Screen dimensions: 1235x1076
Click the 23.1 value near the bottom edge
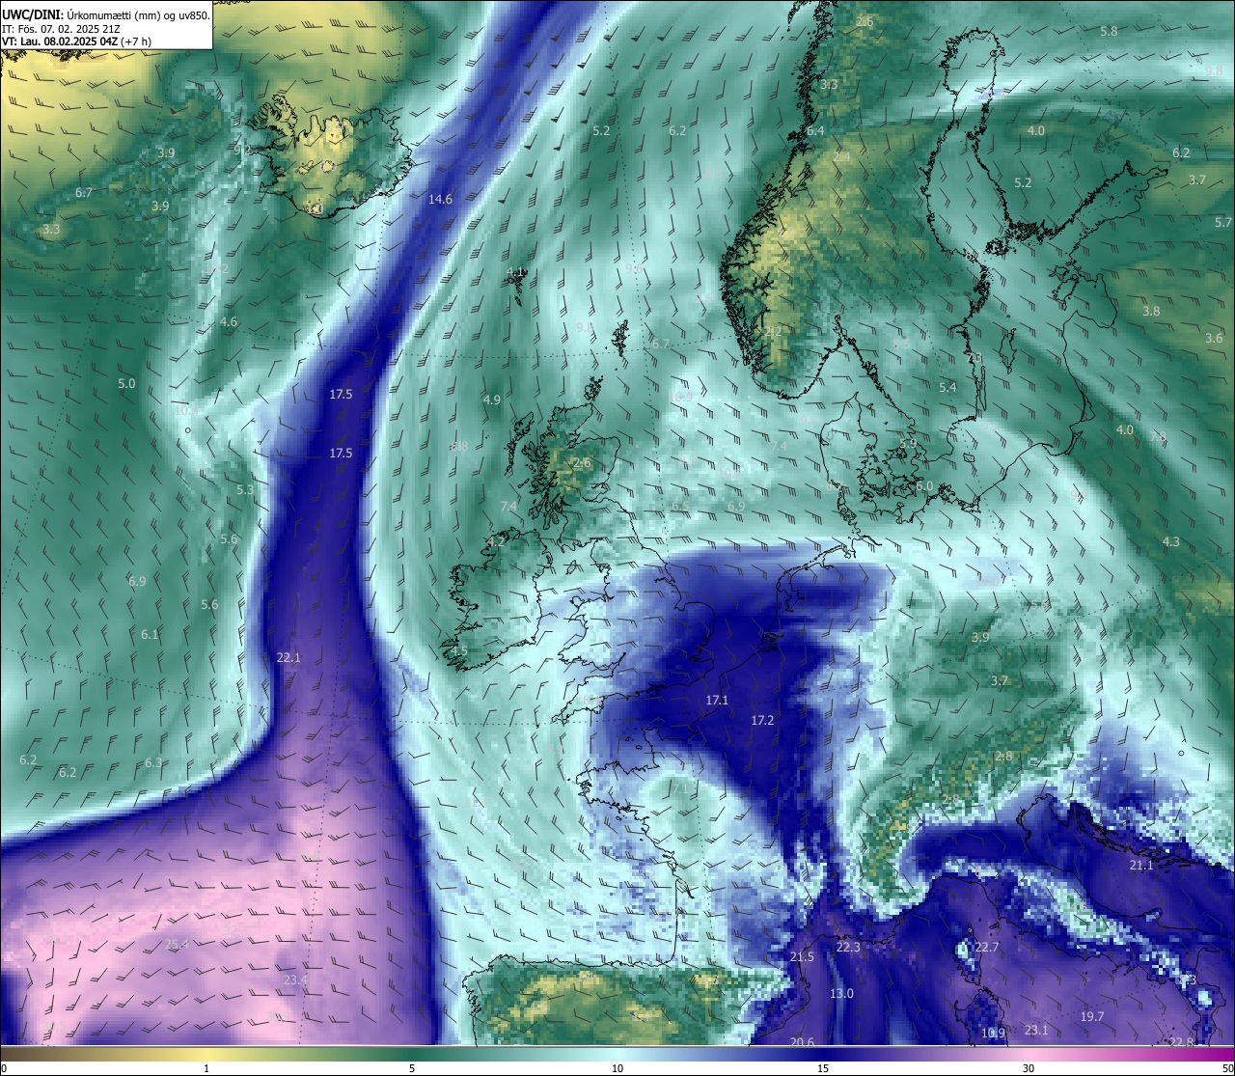coord(1036,1031)
